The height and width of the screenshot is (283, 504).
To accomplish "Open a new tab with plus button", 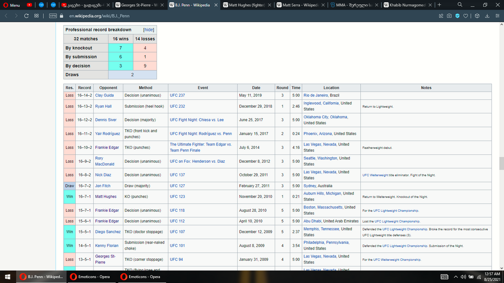I will click(440, 5).
